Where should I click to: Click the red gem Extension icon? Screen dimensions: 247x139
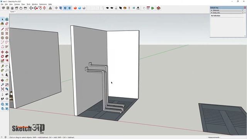click(159, 8)
